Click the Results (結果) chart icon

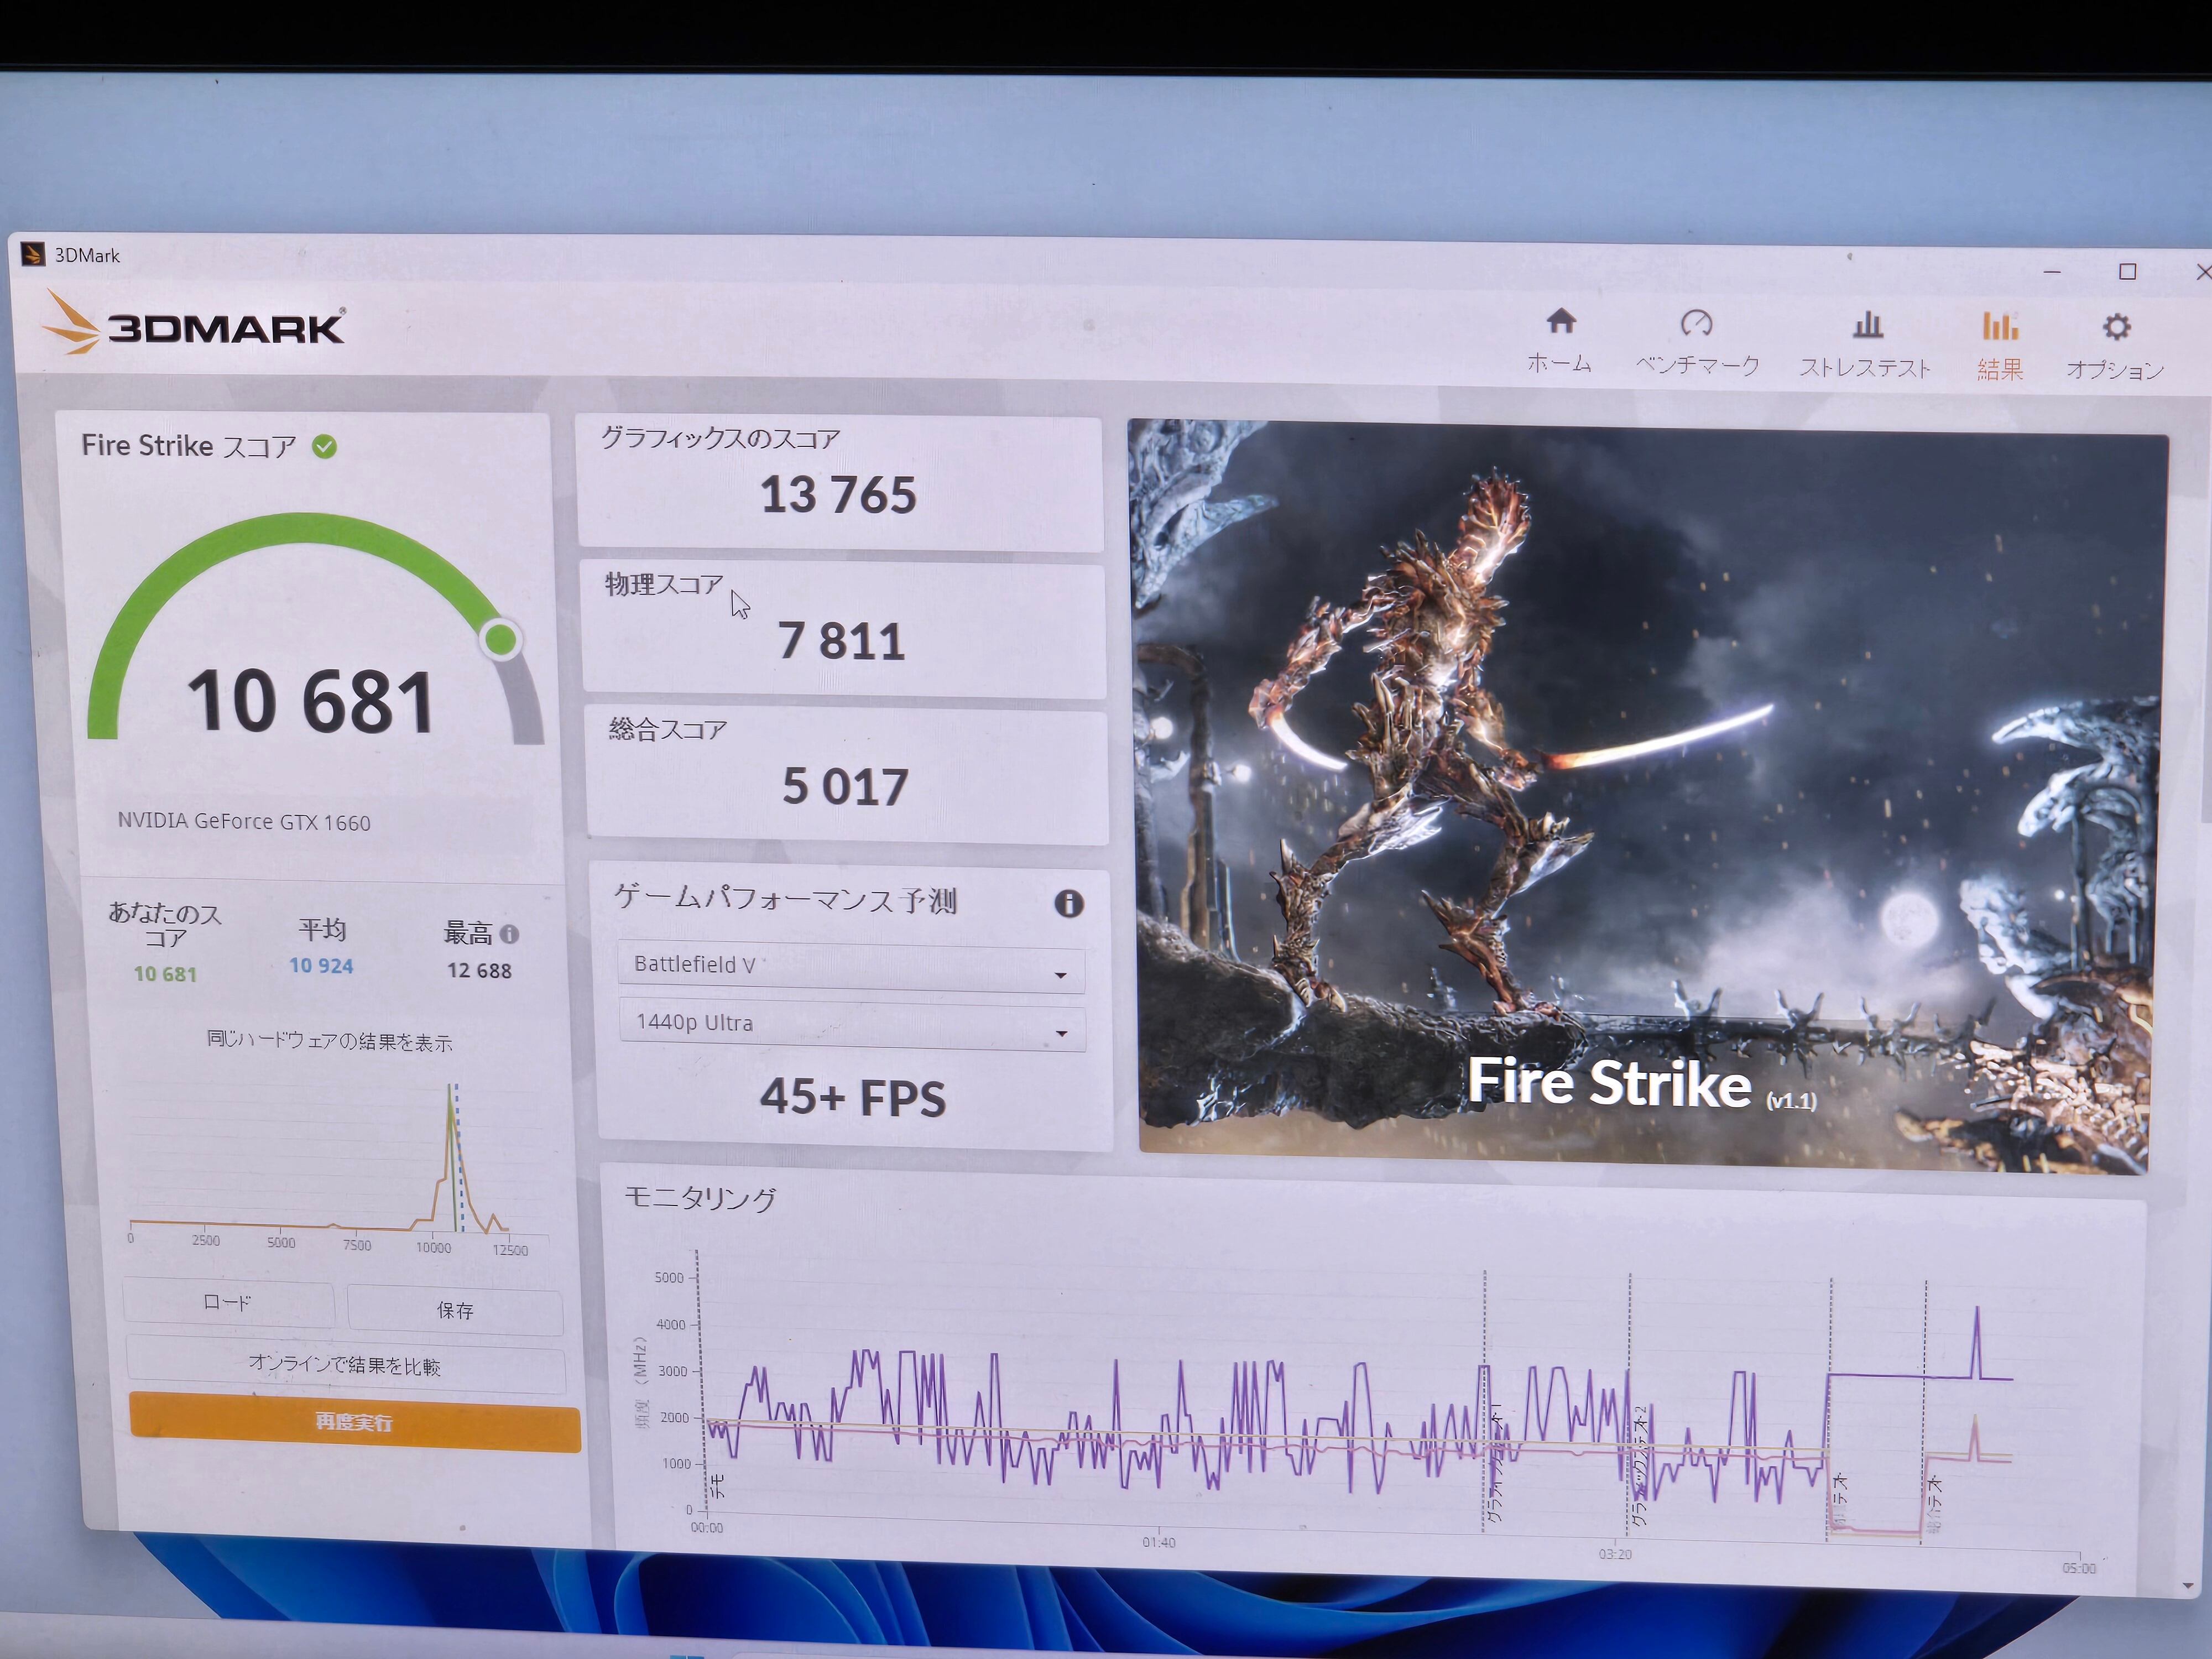[2000, 327]
